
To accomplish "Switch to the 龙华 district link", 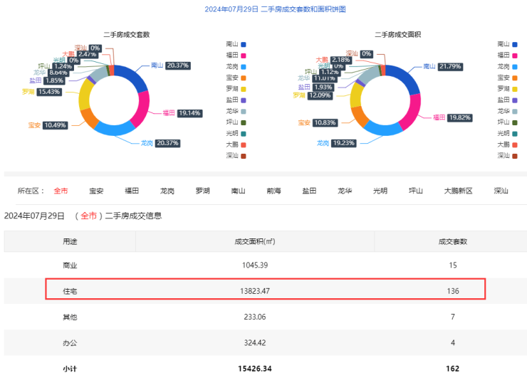I will [345, 191].
